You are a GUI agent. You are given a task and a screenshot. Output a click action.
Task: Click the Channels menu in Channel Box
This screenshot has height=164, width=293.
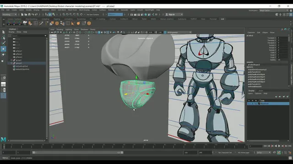251,32
